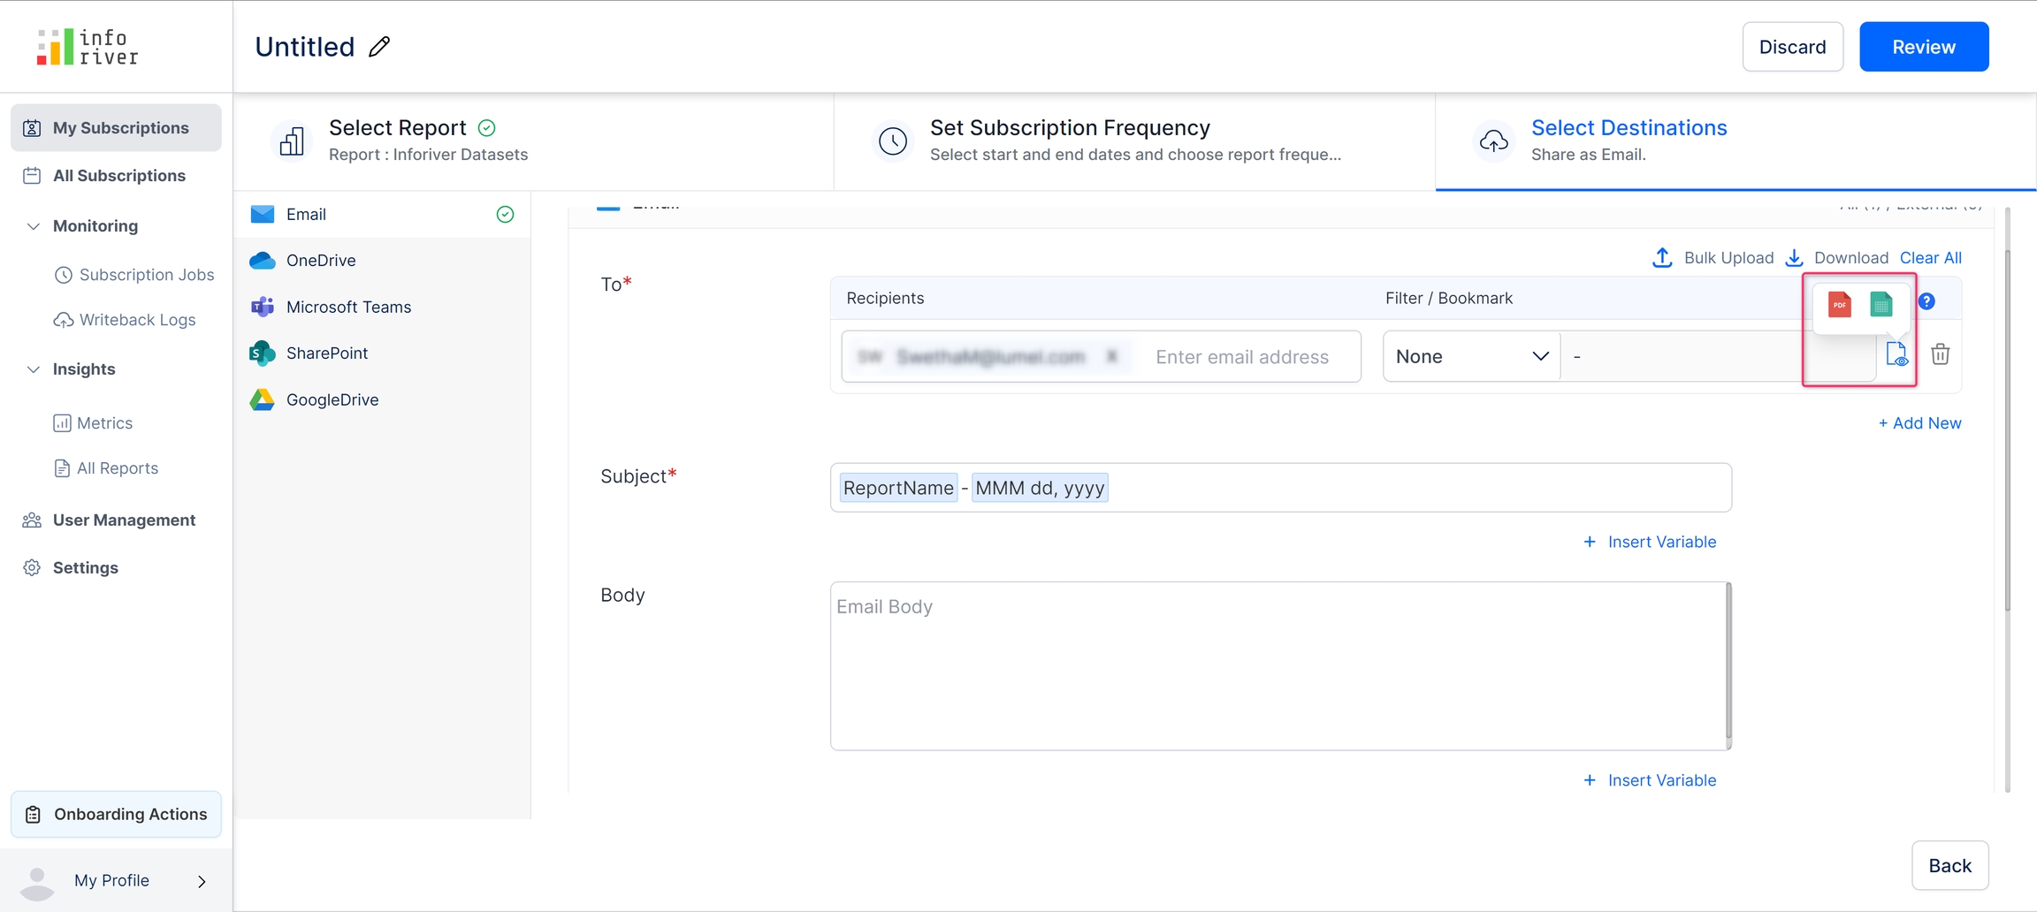Viewport: 2037px width, 912px height.
Task: Select Microsoft Teams destination
Action: tap(347, 307)
